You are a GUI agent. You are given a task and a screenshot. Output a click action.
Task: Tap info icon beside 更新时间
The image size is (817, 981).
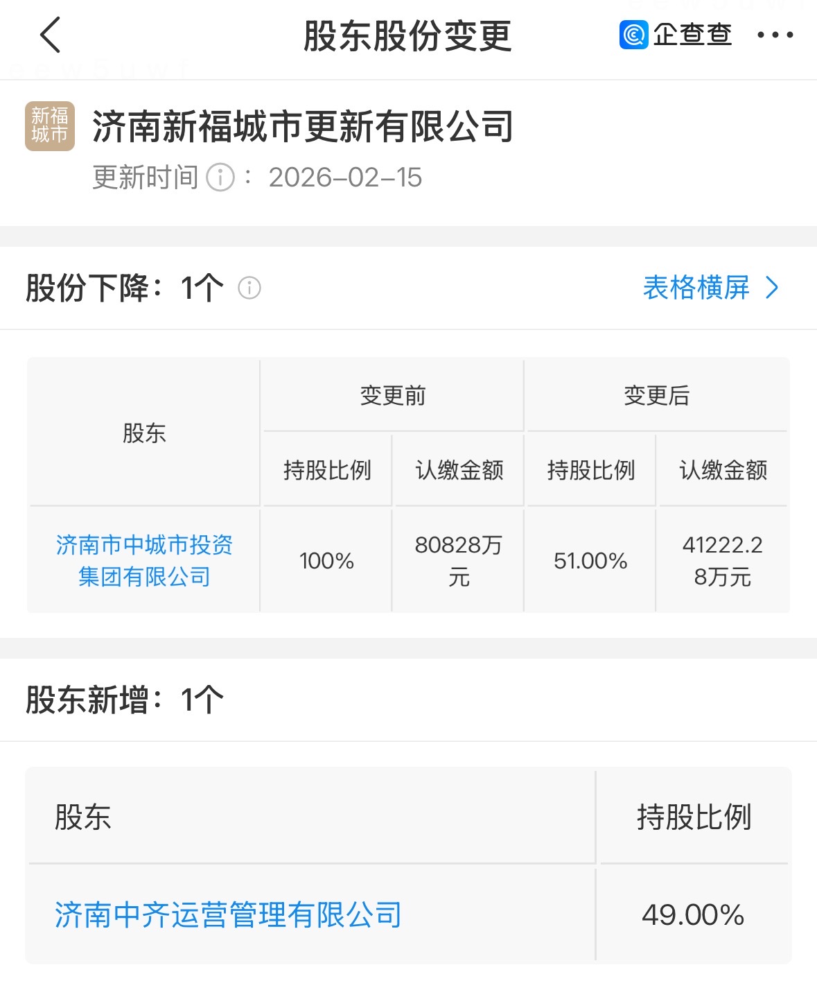(221, 177)
